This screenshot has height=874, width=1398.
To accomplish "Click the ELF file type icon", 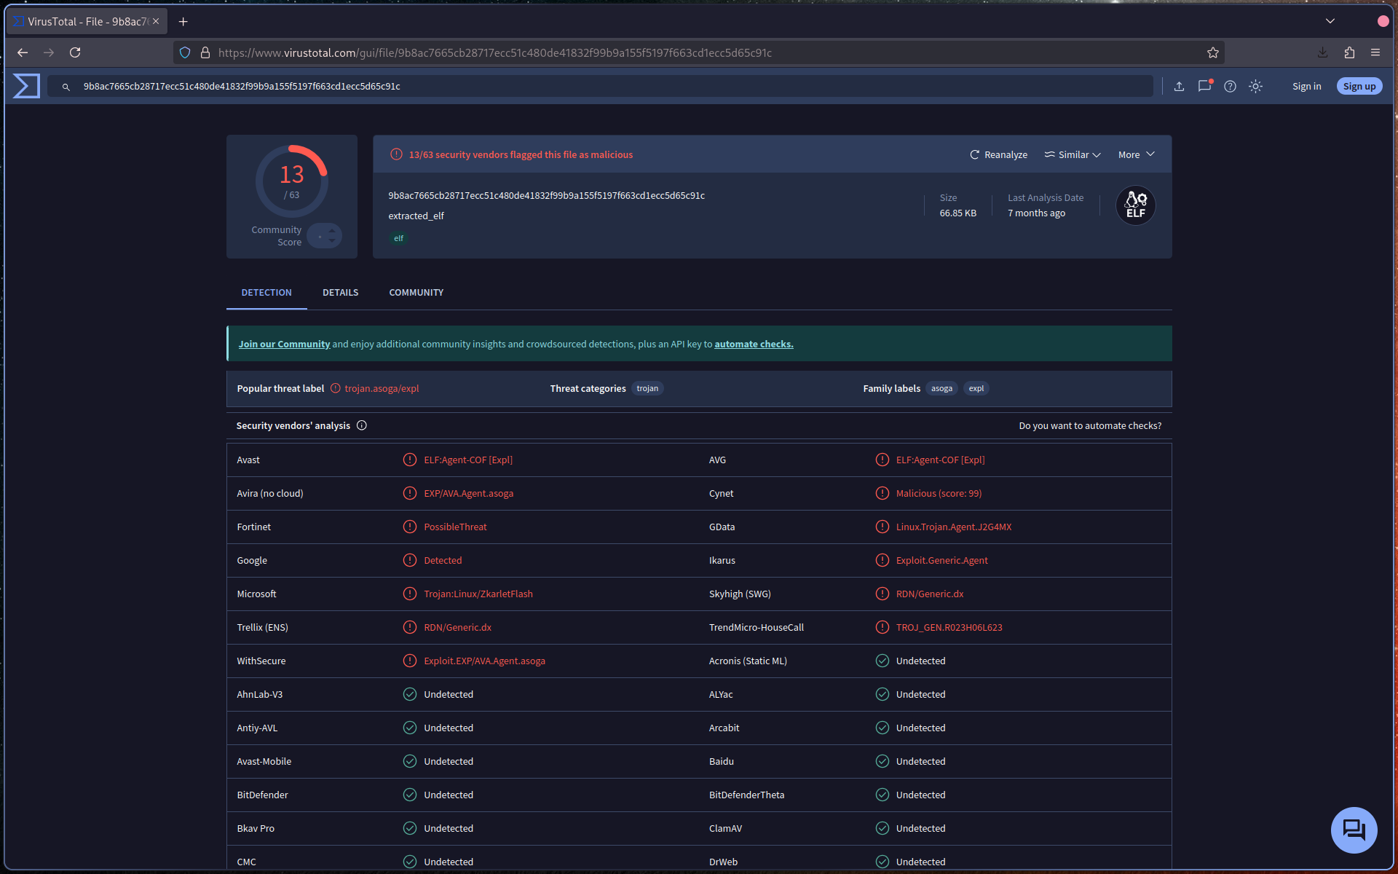I will click(x=1135, y=205).
